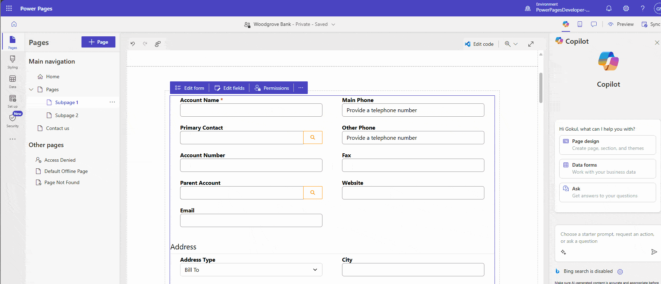Expand the canvas to full screen
The image size is (661, 284).
click(531, 44)
